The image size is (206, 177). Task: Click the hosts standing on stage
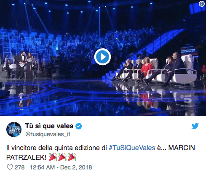click(x=24, y=65)
